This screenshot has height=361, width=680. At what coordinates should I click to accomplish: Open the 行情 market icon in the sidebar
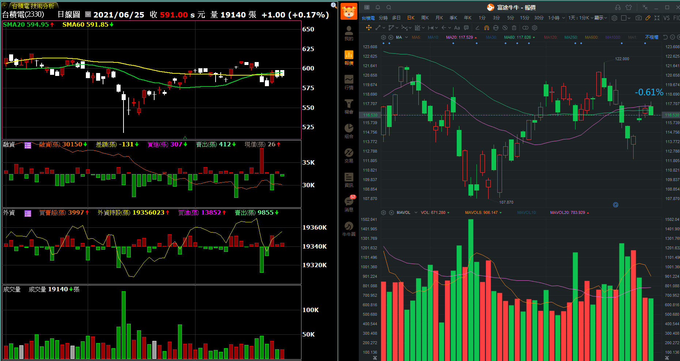pos(349,82)
